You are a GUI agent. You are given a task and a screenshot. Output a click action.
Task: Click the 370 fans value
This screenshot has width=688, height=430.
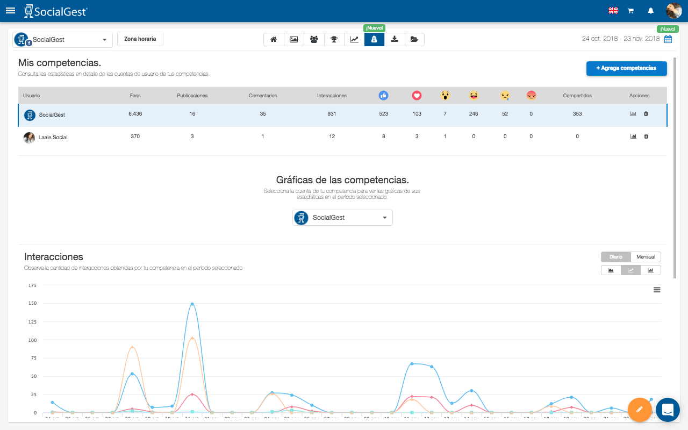[135, 137]
